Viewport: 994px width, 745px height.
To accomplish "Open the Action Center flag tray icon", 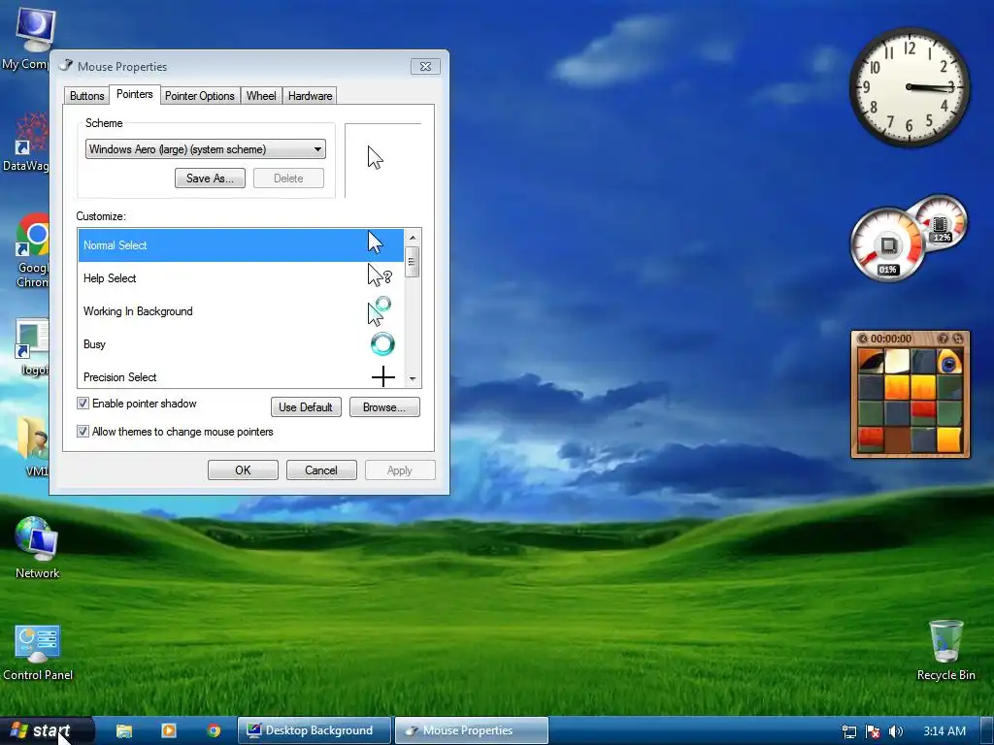I will tap(873, 731).
